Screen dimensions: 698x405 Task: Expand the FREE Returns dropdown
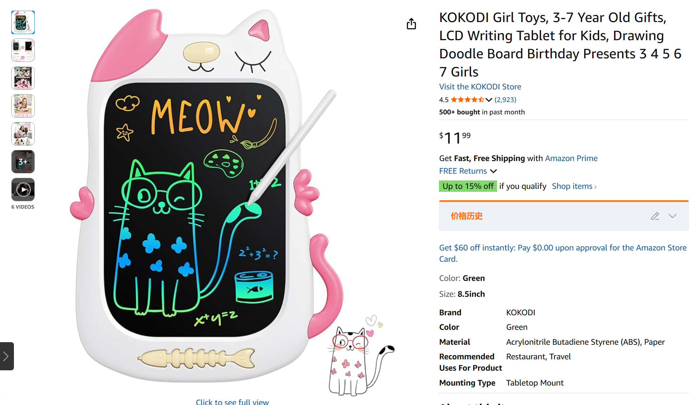[493, 171]
